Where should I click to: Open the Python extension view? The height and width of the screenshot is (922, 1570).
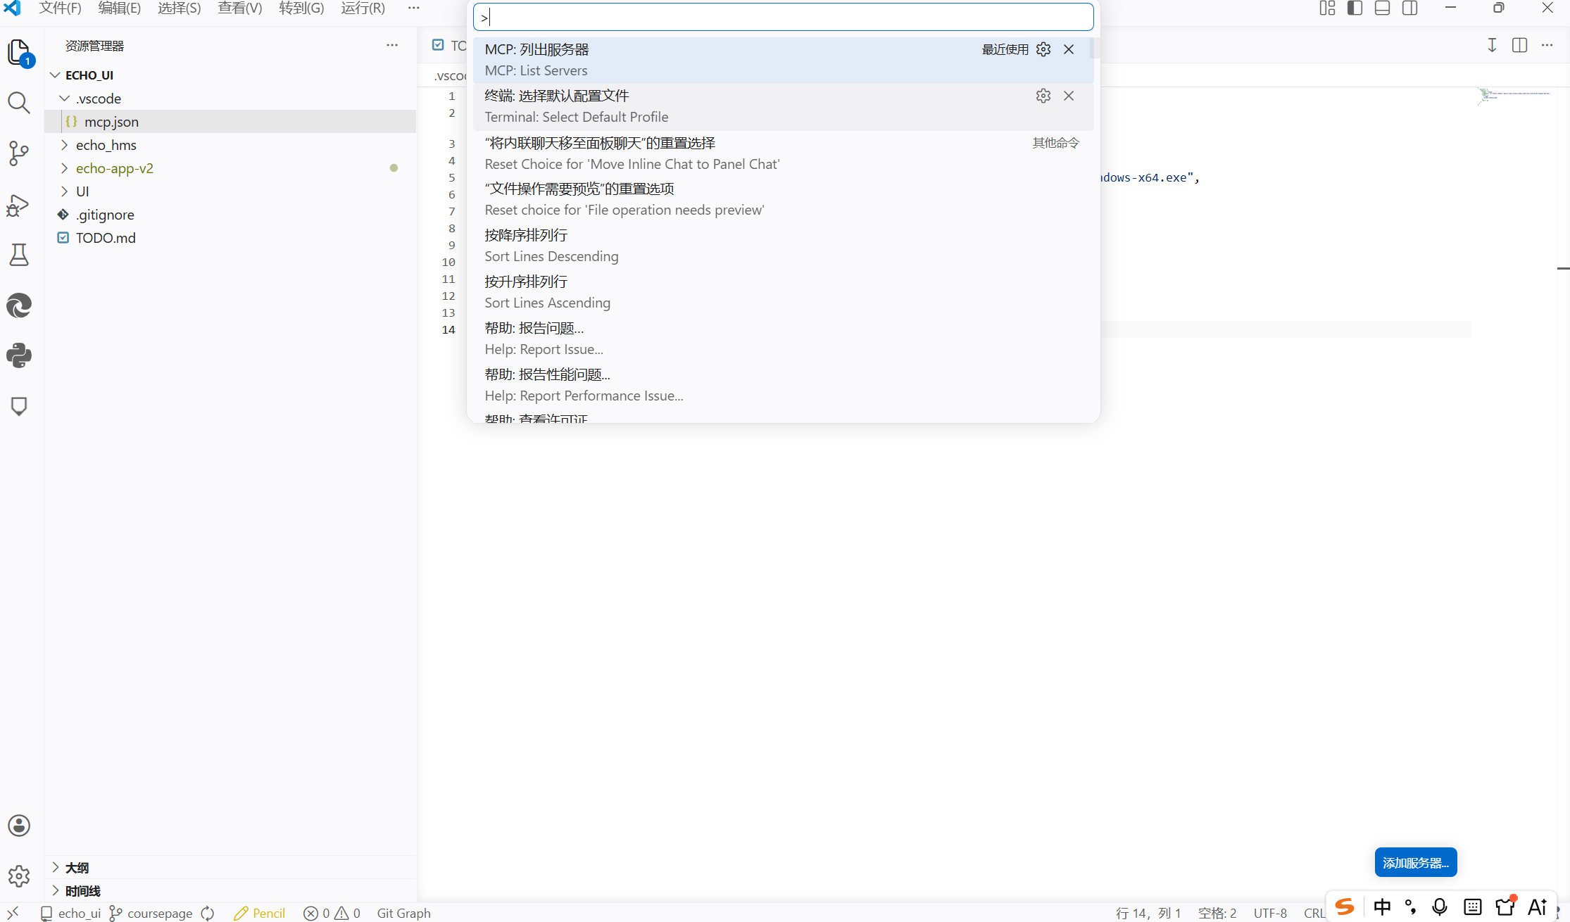click(x=19, y=355)
